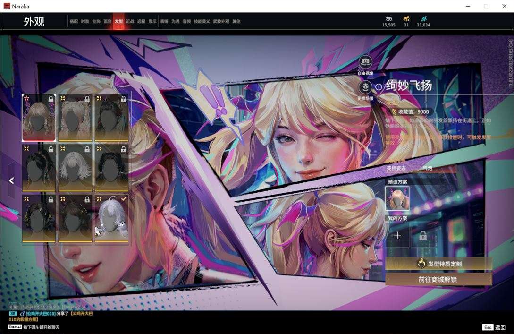Click the 预设方案 section label
The height and width of the screenshot is (334, 514).
tap(397, 181)
